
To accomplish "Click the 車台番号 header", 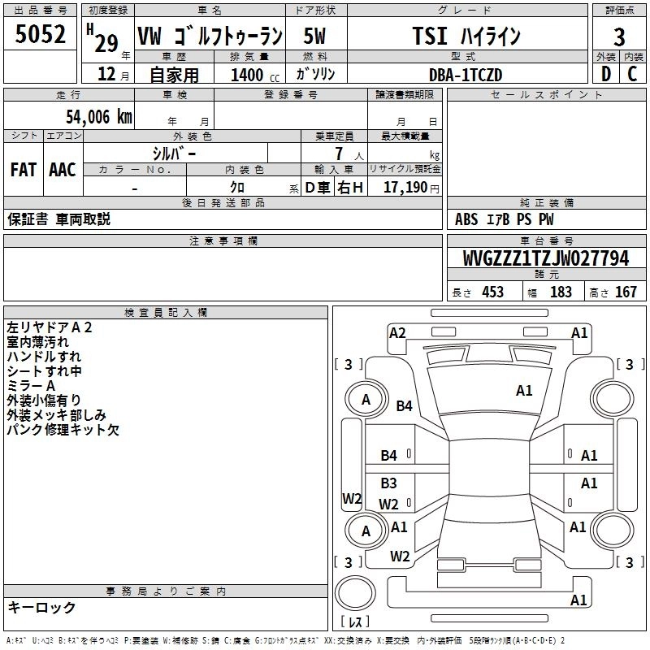I will [x=546, y=240].
